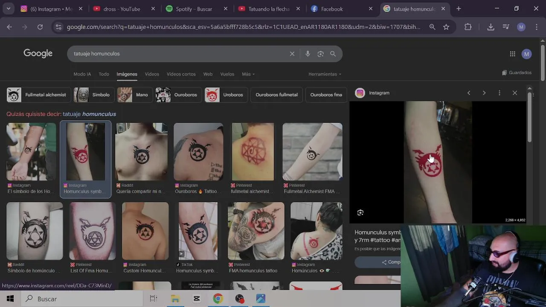Switch to the Facebook browser tab
The image size is (546, 307).
coord(341,9)
